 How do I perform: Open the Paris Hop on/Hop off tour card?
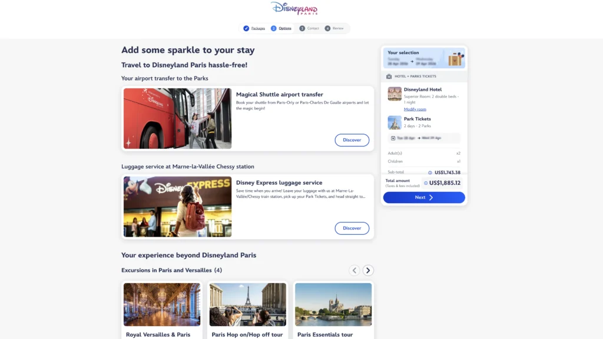pyautogui.click(x=247, y=309)
